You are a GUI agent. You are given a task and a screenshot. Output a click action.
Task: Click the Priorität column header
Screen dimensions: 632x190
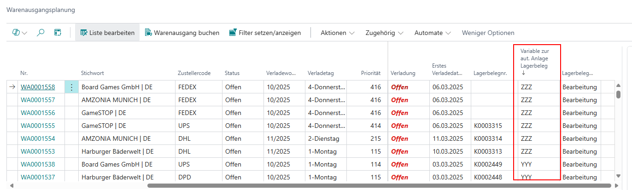[x=371, y=73]
